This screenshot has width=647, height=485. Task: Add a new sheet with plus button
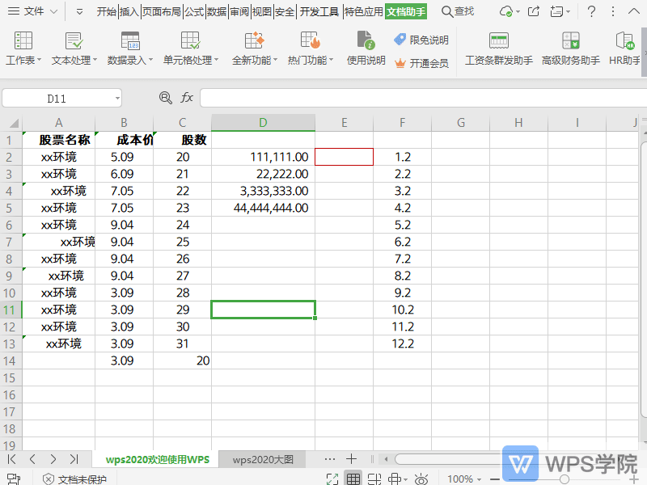click(x=352, y=459)
